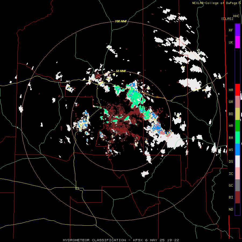Click the HR legend label
The width and height of the screenshot is (242, 242).
(x=231, y=126)
